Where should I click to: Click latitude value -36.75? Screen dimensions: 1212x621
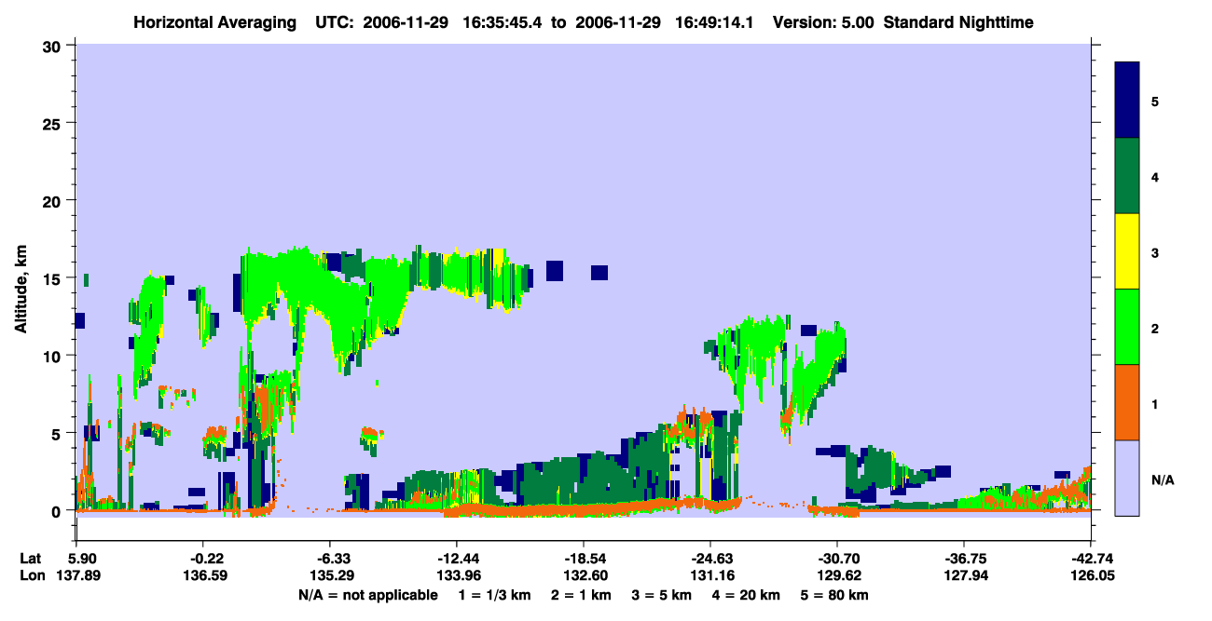(964, 558)
